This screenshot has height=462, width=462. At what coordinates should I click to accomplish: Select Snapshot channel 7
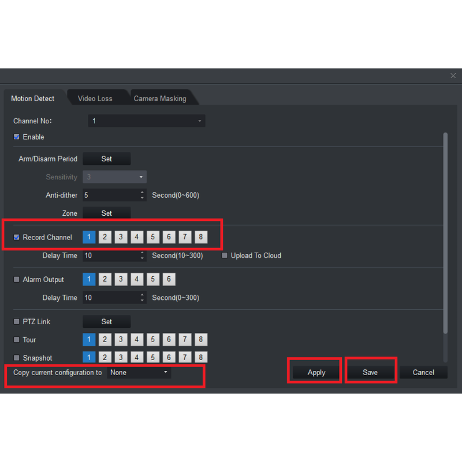185,357
